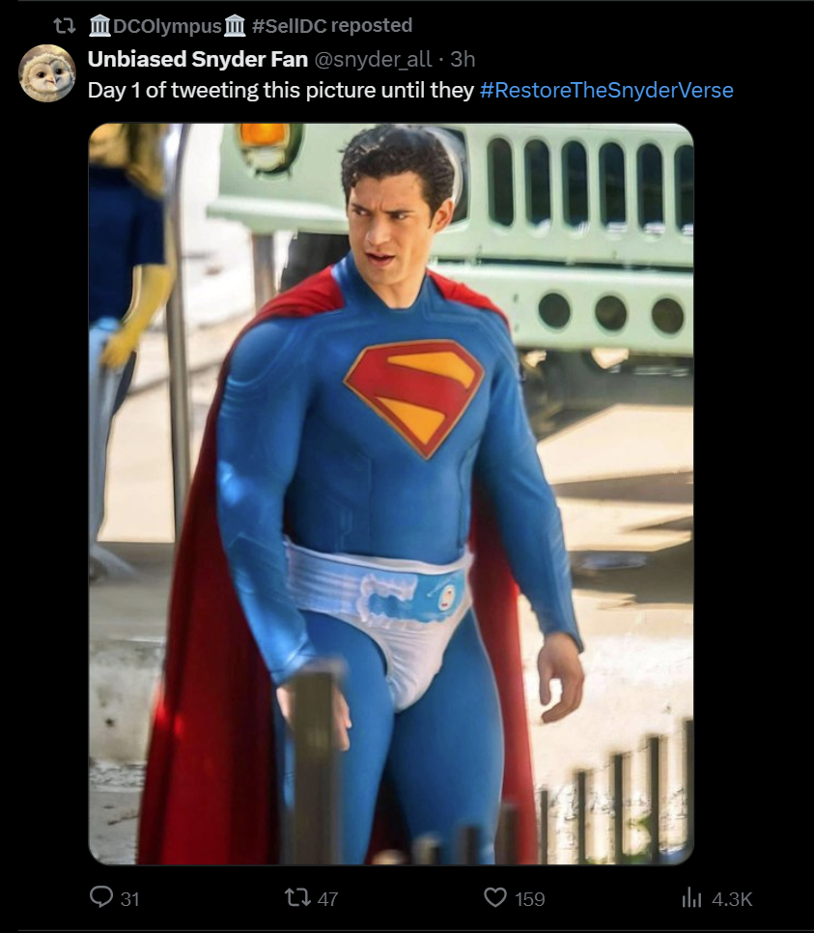Screen dimensions: 814x933
Task: Repost the tweet using the arrows icon
Action: click(297, 897)
